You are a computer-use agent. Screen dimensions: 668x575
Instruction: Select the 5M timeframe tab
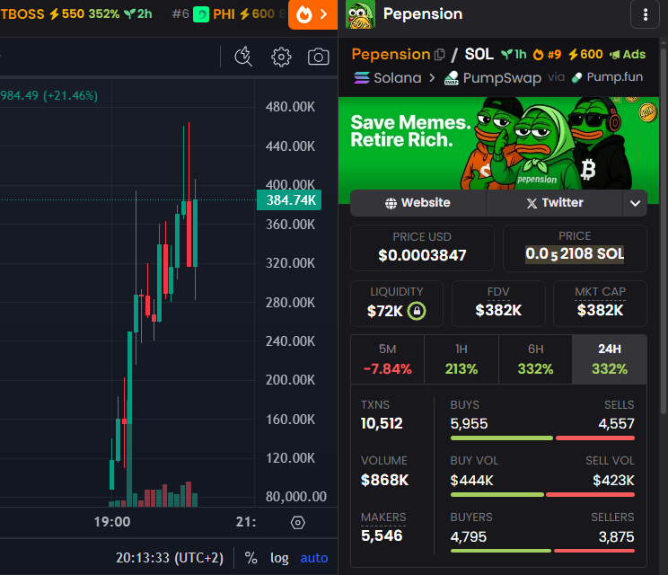[388, 359]
